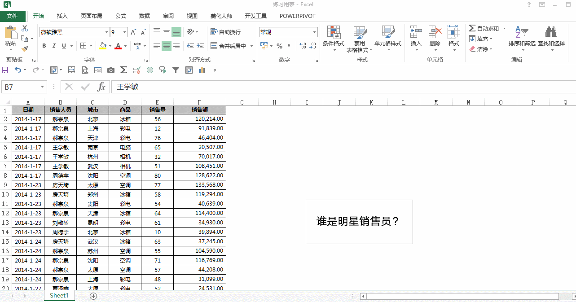576x302 pixels.
Task: Open the borders dropdown arrow
Action: point(91,46)
